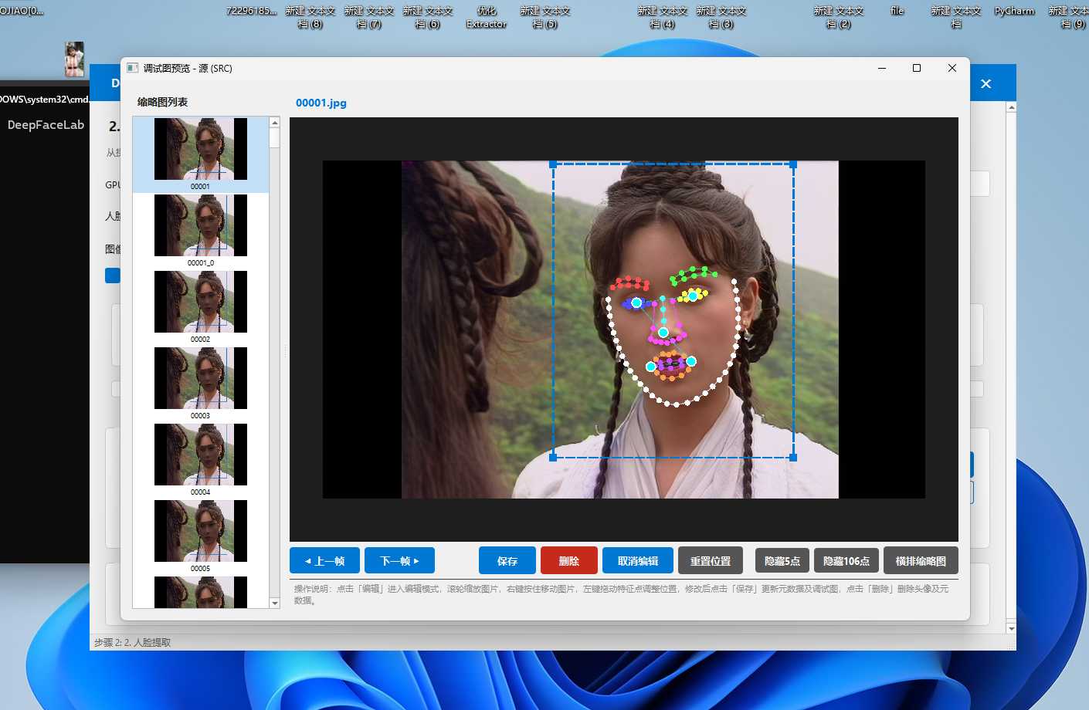Click the cyan nose tip landmark point
This screenshot has width=1089, height=710.
(663, 333)
